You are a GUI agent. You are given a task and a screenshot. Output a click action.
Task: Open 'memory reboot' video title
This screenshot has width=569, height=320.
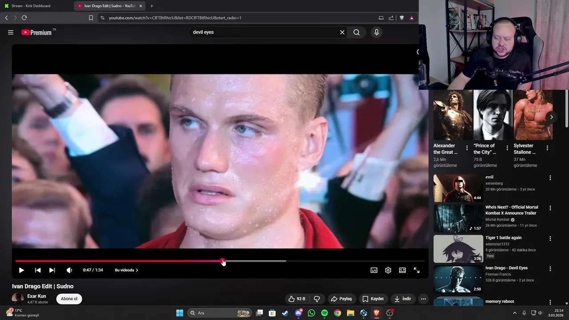(500, 301)
